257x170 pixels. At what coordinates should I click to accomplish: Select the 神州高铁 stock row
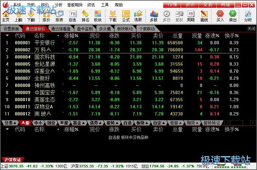point(122,85)
